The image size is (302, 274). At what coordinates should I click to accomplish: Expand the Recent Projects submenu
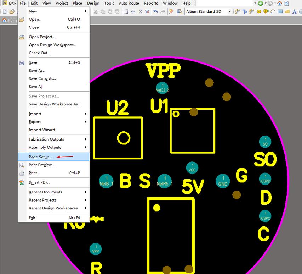point(53,200)
